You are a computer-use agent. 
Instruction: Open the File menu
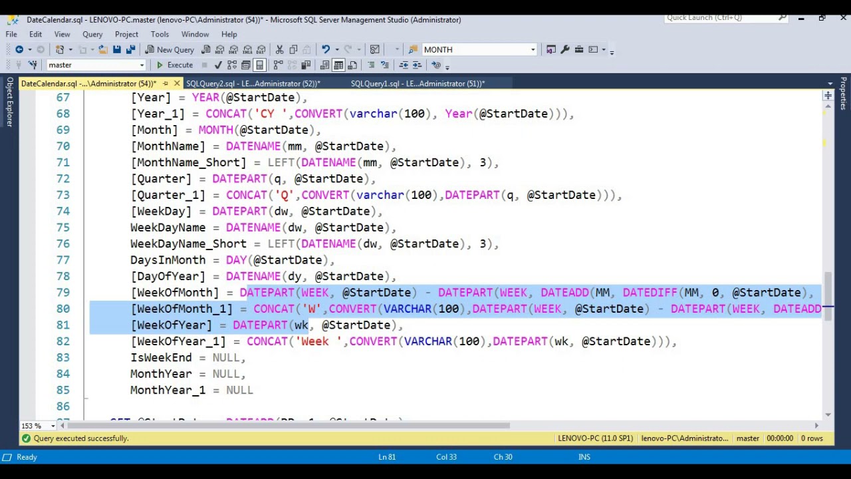(x=11, y=34)
